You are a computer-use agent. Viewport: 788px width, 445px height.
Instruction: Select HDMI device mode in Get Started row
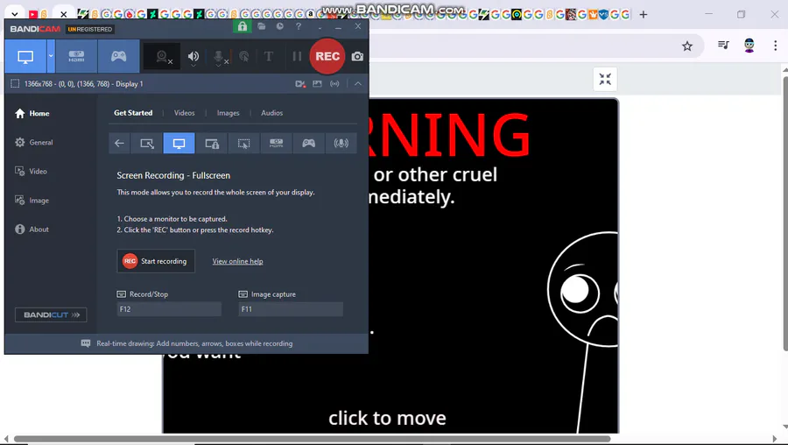coord(276,144)
